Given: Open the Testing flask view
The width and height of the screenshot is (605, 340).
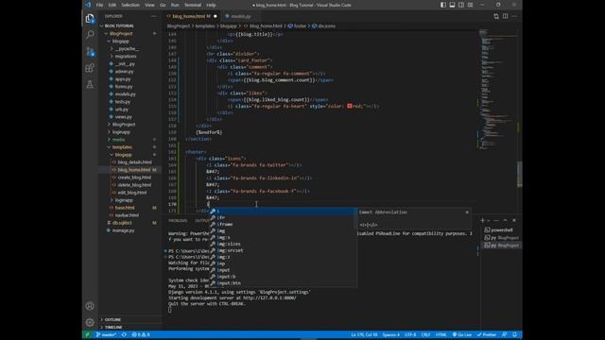Looking at the screenshot, I should 90,84.
